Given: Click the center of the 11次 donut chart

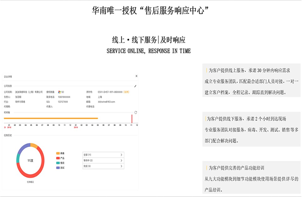Looking at the screenshot, I should [30, 161].
